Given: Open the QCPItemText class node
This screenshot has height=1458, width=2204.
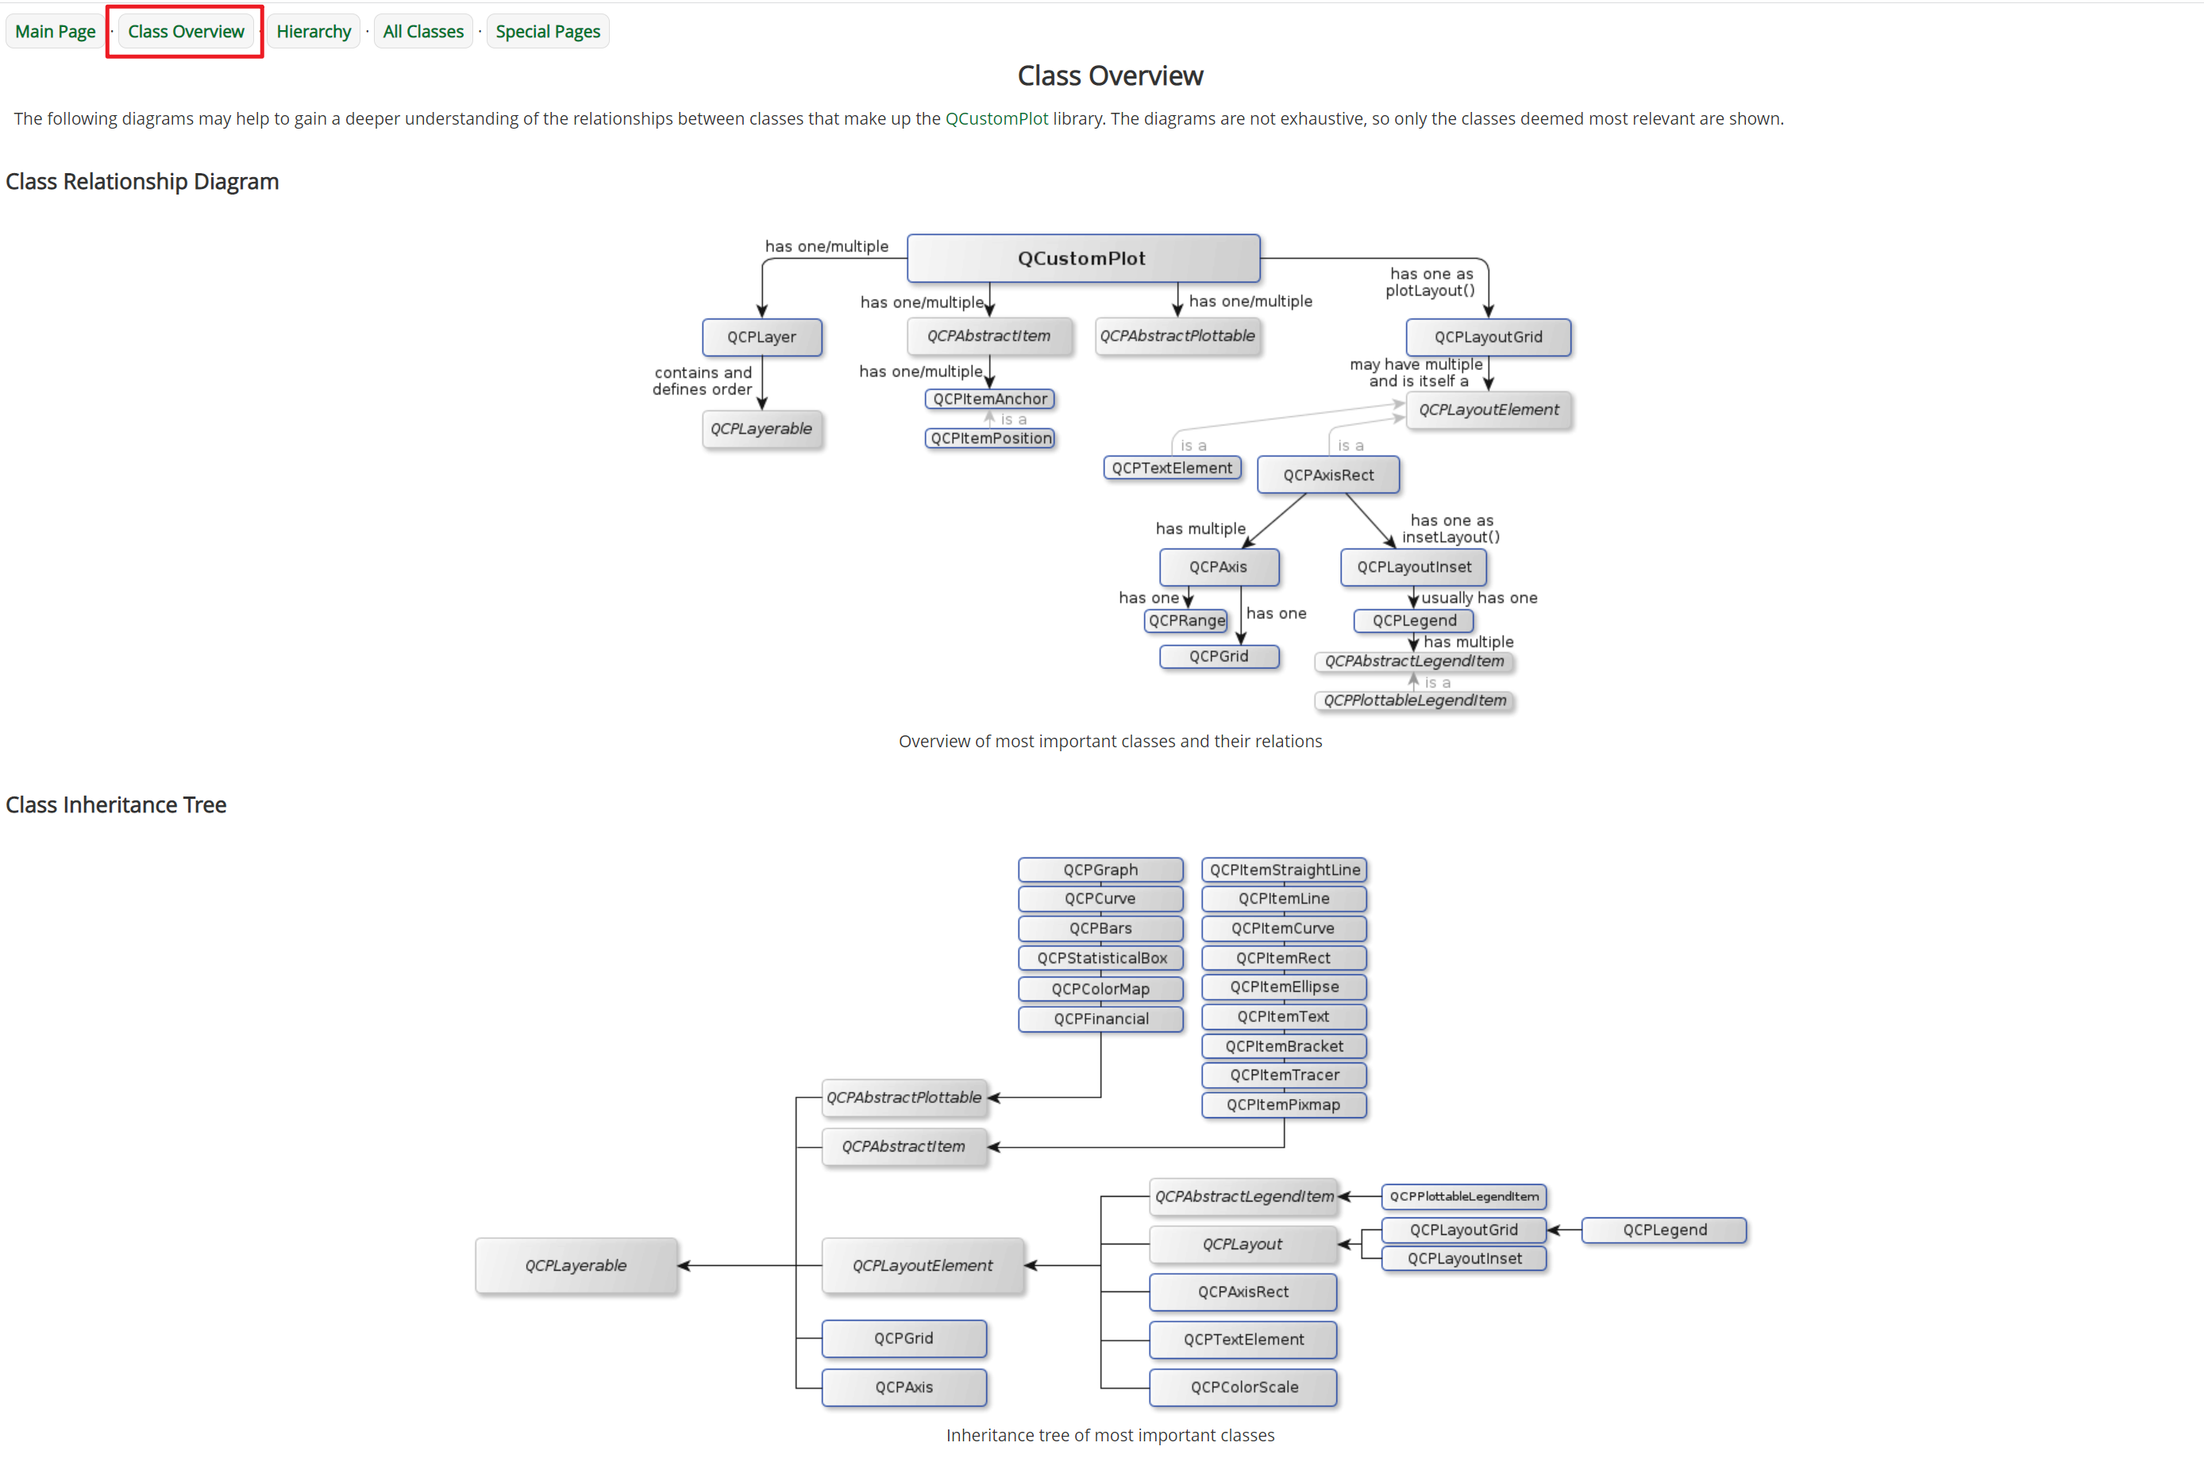Looking at the screenshot, I should click(1285, 1016).
